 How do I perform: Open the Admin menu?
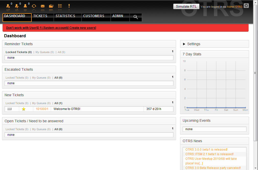point(118,16)
